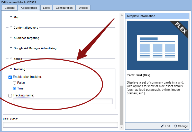Click the Edit content block #25983 title
This screenshot has height=132, width=192.
tap(19, 2)
